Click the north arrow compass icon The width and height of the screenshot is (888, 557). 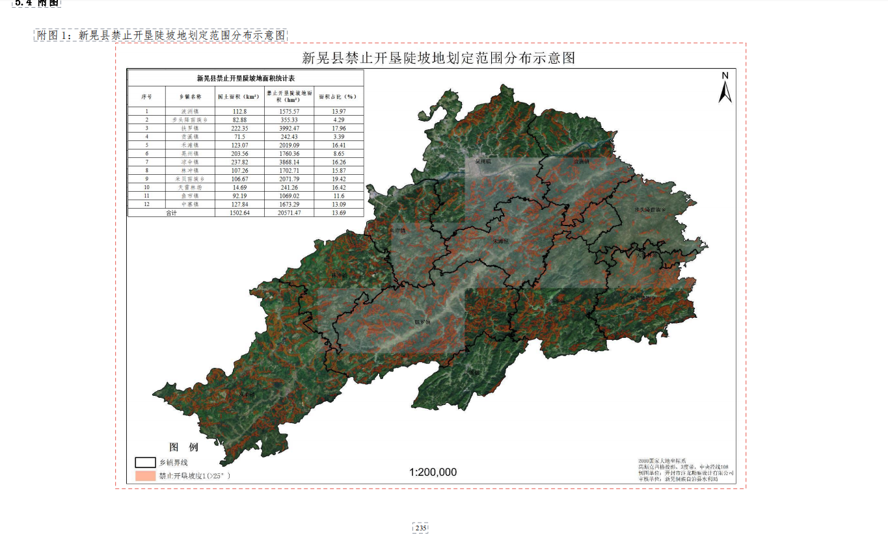point(725,88)
